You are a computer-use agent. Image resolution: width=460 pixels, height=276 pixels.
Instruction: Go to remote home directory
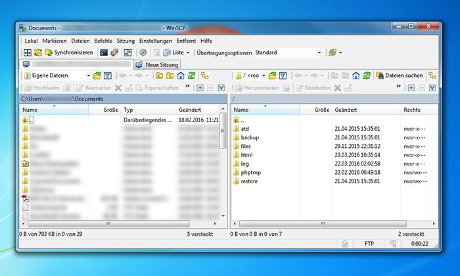click(x=356, y=76)
